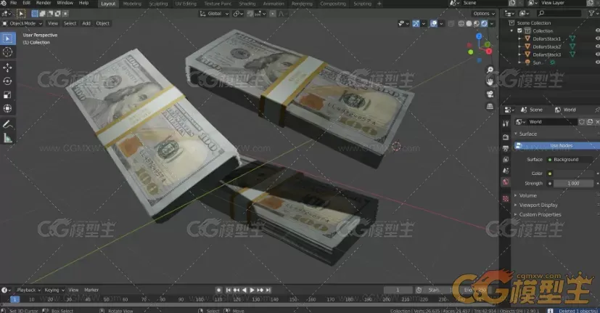Hide DollarsStack3 using its eye icon
Viewport: 600px width, 313px height.
[x=597, y=54]
